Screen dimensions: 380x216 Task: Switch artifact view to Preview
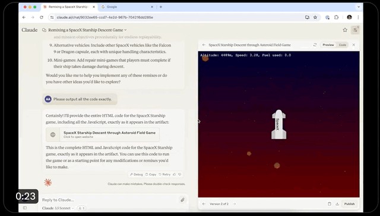pyautogui.click(x=328, y=45)
